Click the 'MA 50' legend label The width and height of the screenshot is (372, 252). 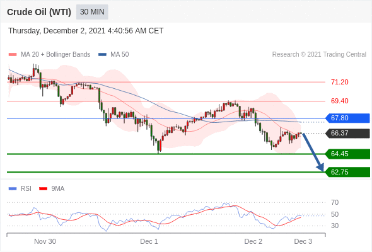pyautogui.click(x=120, y=55)
